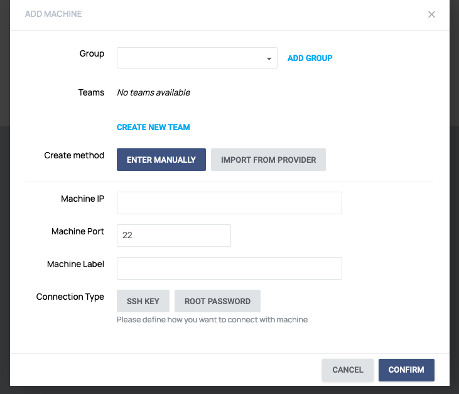The height and width of the screenshot is (394, 459).
Task: Expand the Group dropdown arrow
Action: click(269, 58)
